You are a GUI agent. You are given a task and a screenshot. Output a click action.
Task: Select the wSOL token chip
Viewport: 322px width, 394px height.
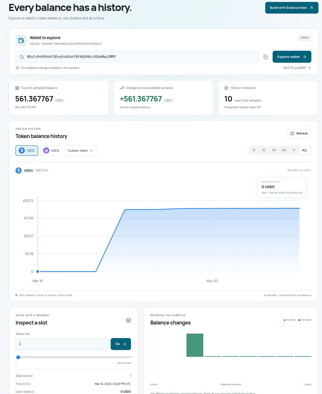coord(51,151)
